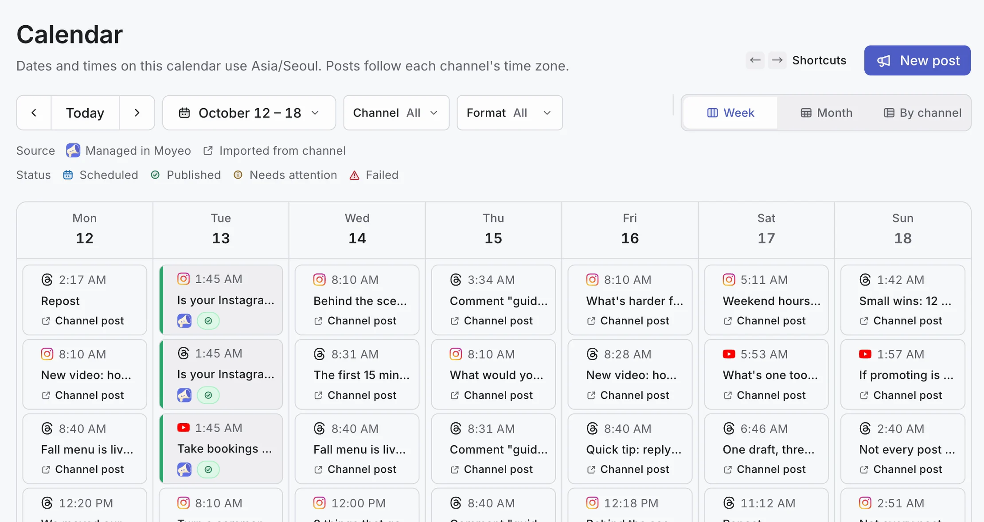Select the Thu 15 day header
The image size is (984, 522).
tap(493, 230)
